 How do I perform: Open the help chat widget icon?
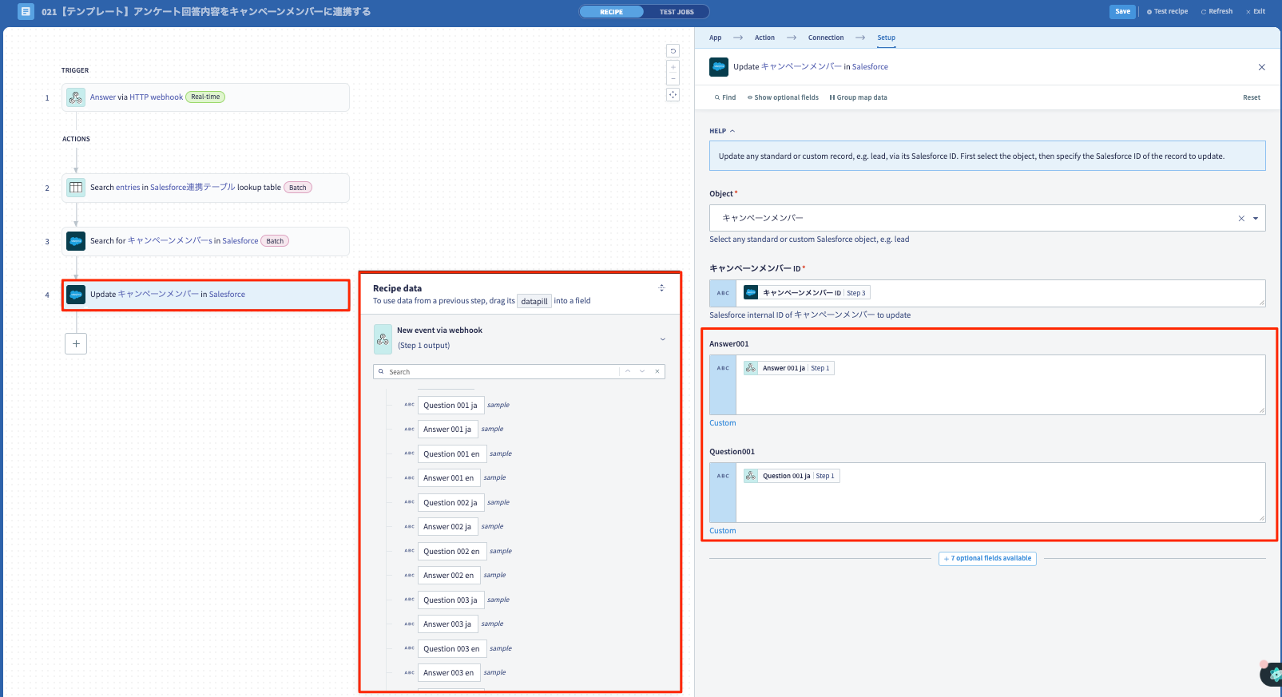tap(1272, 675)
